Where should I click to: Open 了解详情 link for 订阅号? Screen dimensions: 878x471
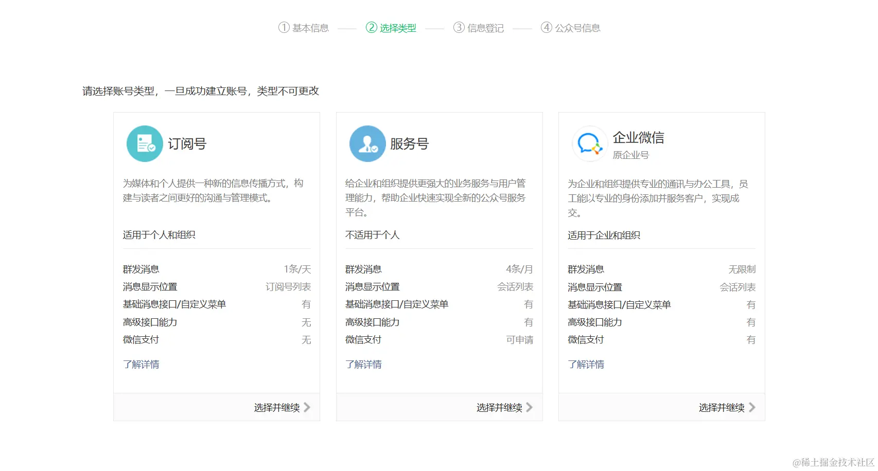[x=141, y=365]
